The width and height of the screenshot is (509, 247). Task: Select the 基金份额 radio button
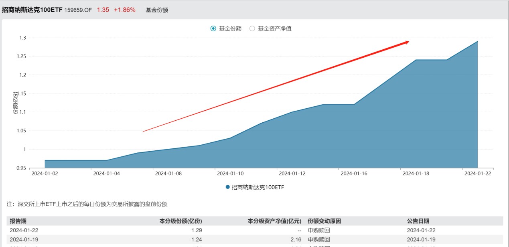point(213,28)
